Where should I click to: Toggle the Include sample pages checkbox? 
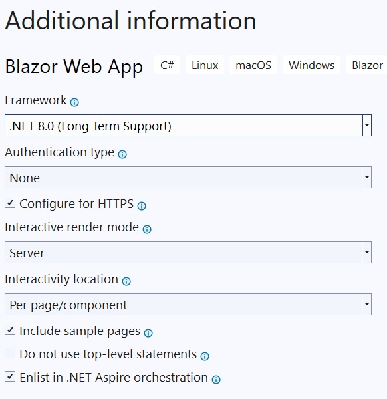[10, 330]
